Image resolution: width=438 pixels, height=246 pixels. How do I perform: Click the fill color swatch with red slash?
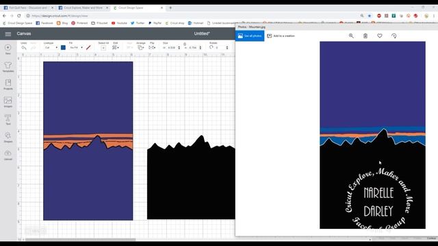88,48
